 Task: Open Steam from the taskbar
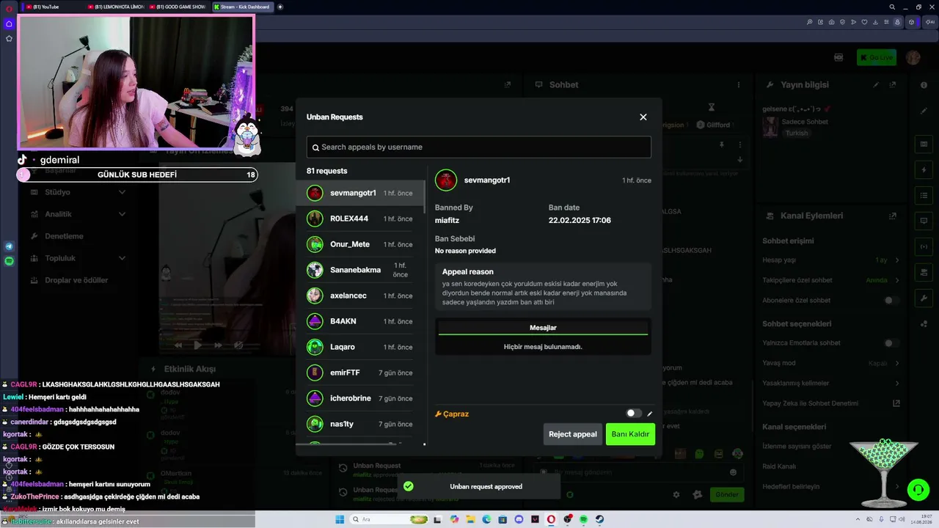click(599, 520)
